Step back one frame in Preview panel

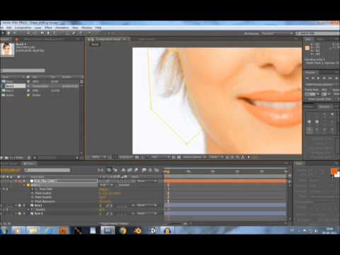point(313,78)
